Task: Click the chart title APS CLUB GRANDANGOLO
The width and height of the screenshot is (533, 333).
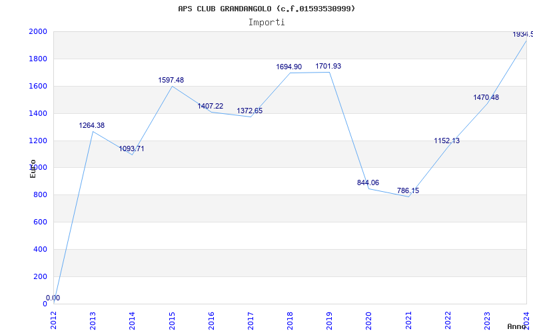Action: click(x=266, y=9)
